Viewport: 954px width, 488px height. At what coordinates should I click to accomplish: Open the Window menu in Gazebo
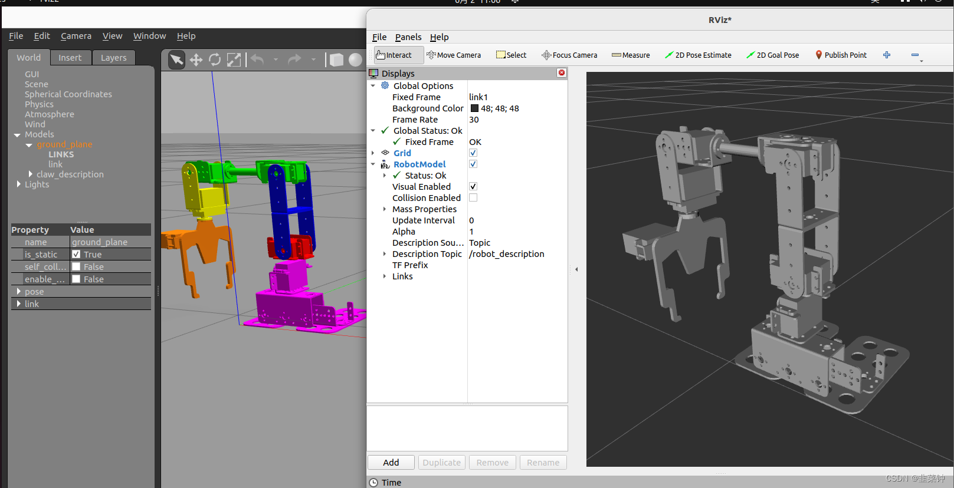[x=149, y=36]
